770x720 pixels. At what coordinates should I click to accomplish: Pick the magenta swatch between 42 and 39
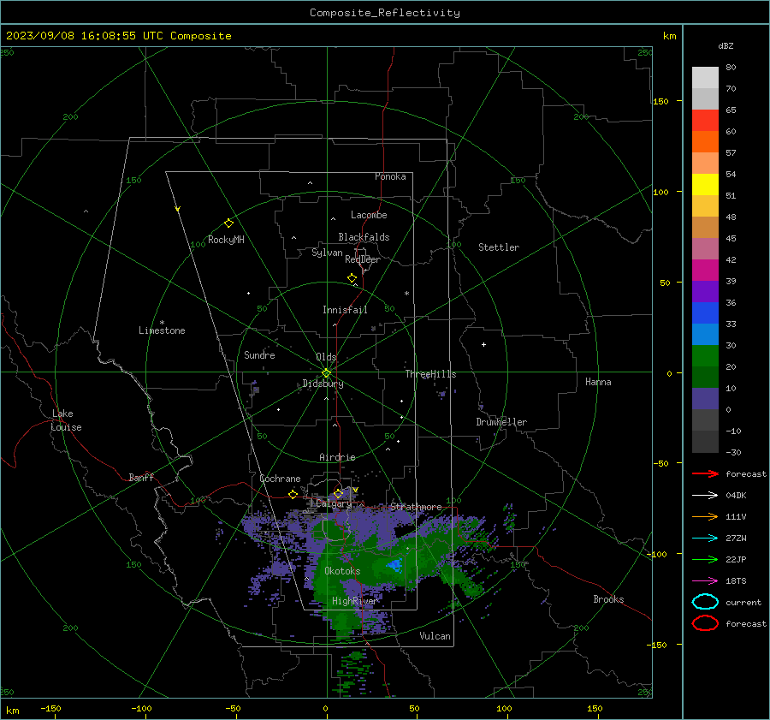(705, 271)
